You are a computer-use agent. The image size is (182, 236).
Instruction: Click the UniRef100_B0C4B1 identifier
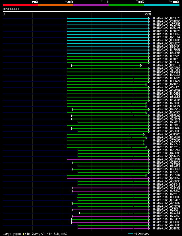[x=167, y=93]
